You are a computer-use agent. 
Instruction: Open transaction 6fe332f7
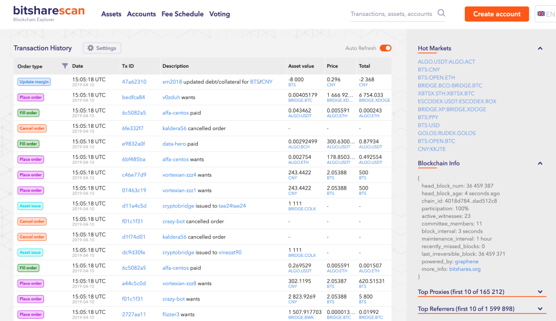tap(132, 128)
